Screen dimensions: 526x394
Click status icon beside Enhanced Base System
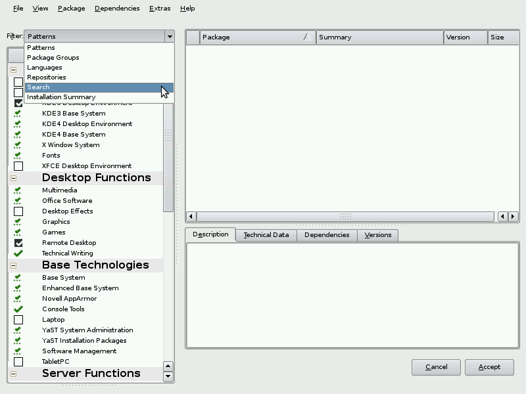click(x=18, y=288)
